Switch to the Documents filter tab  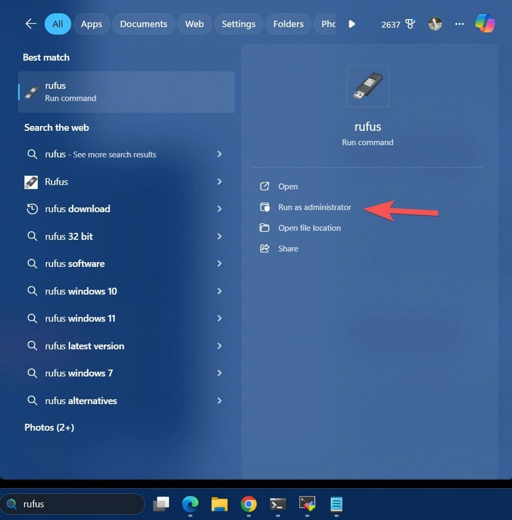144,24
